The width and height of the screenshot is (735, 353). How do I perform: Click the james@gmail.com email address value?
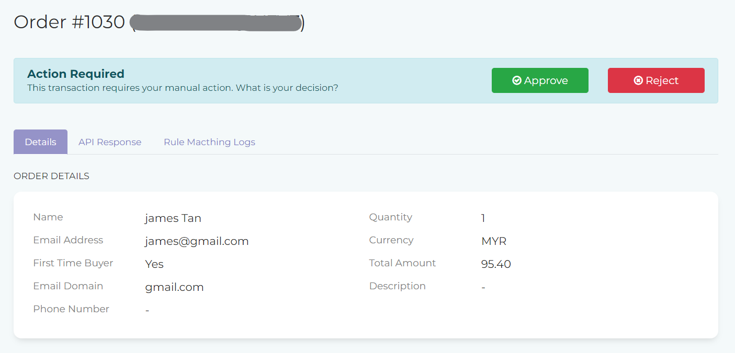pyautogui.click(x=197, y=241)
